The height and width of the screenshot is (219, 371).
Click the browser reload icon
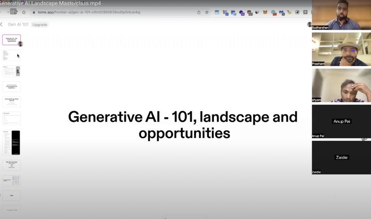coord(15,12)
